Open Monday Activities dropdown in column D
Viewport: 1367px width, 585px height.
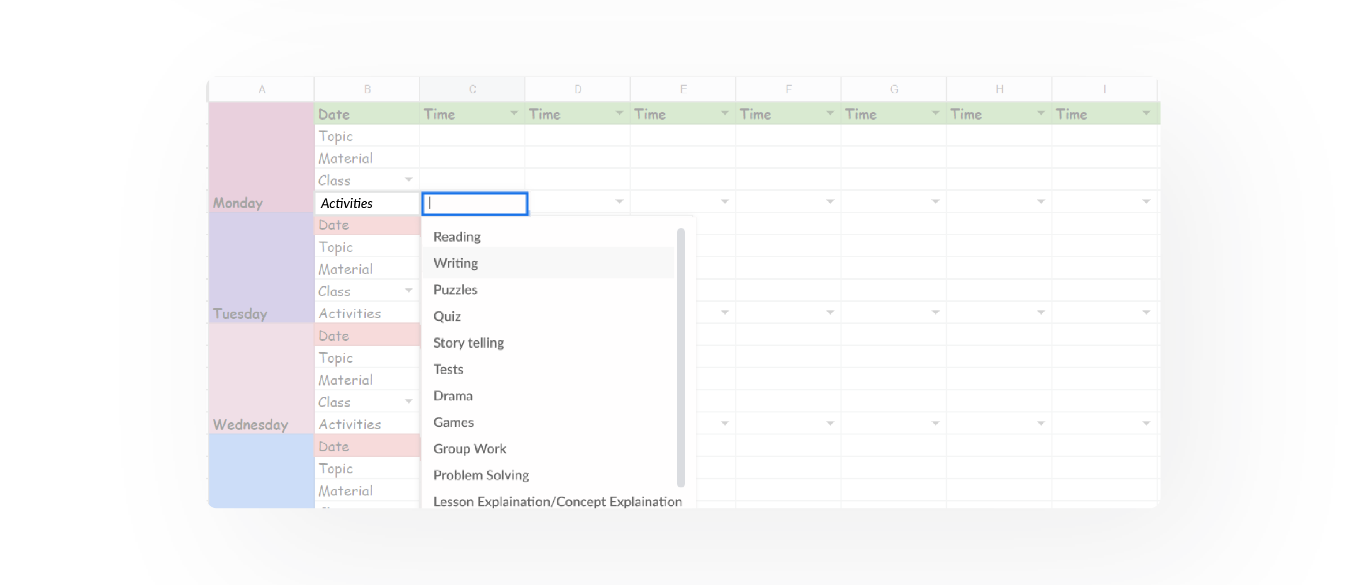(x=619, y=202)
